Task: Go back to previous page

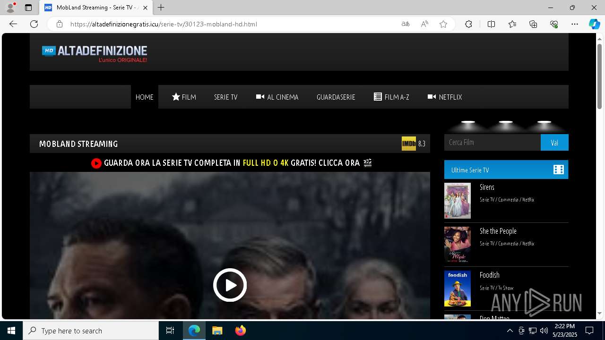Action: click(13, 24)
